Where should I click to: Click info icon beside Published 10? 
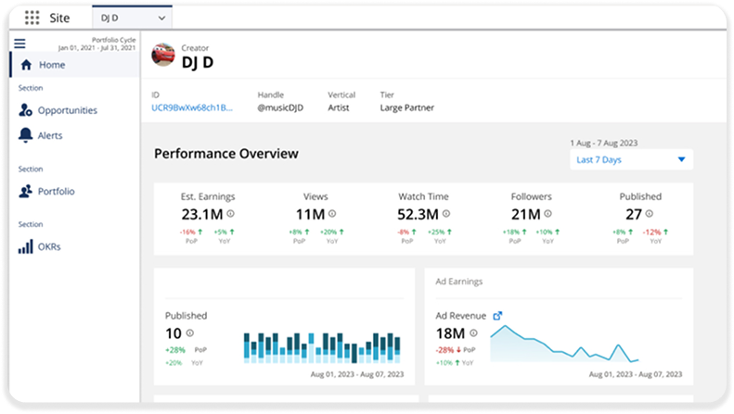pos(189,333)
